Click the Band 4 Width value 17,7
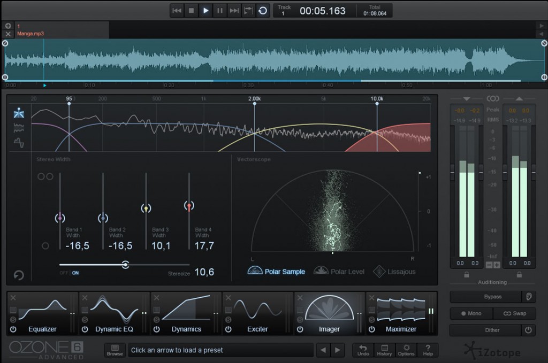The image size is (548, 363). click(204, 246)
